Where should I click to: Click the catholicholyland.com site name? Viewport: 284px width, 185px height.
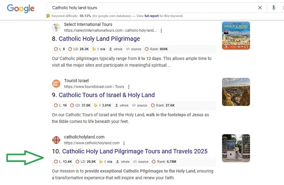[84, 137]
